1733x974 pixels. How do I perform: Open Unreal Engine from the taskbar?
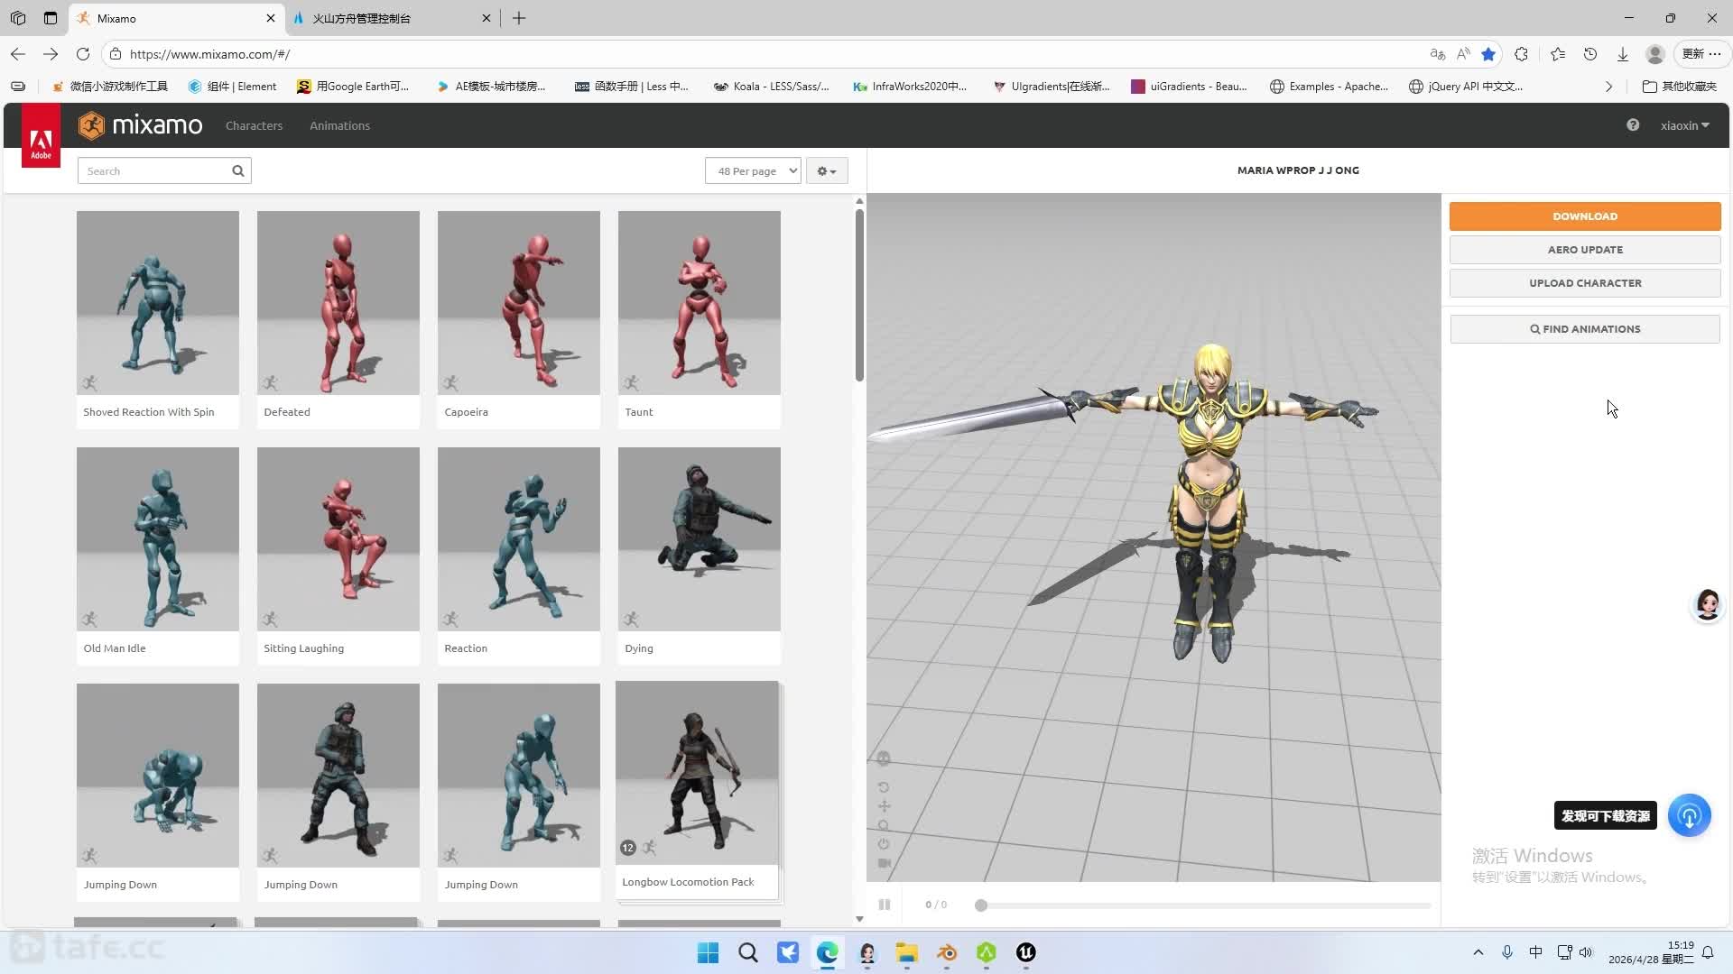(1026, 952)
